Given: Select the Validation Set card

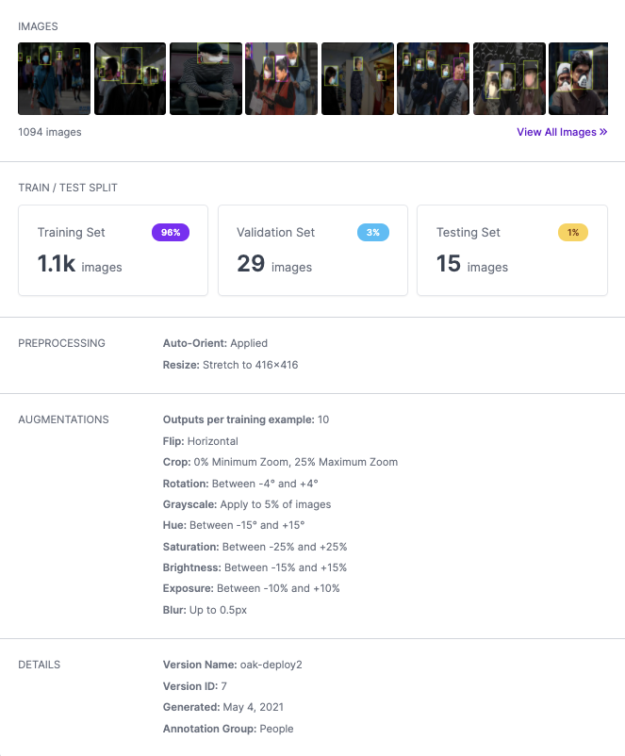Looking at the screenshot, I should point(313,250).
